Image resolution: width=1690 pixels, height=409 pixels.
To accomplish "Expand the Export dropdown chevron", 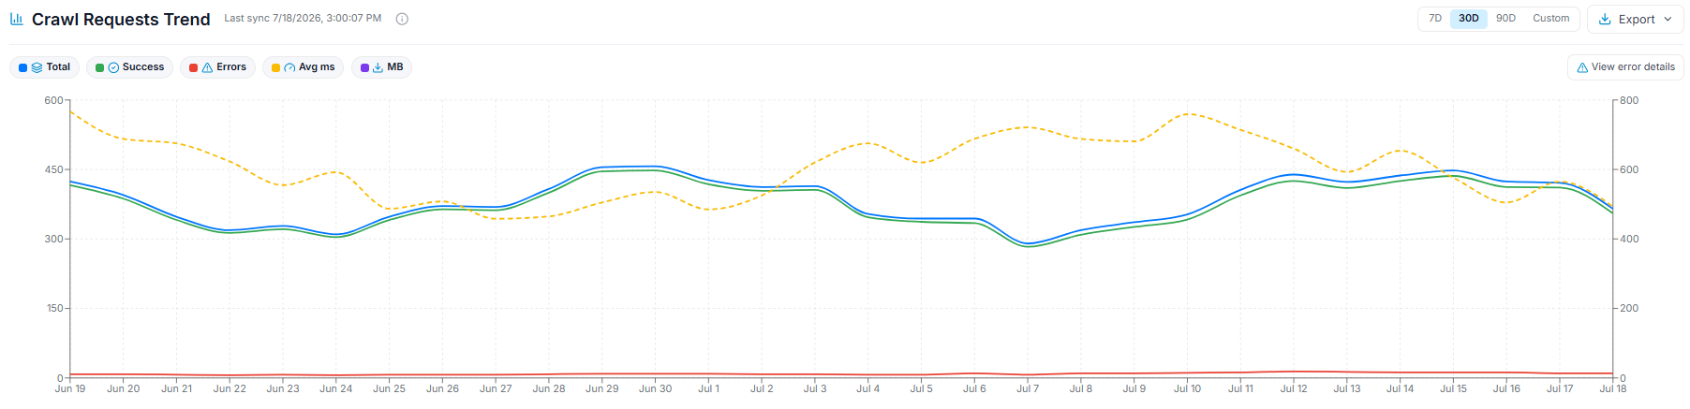I will 1668,19.
